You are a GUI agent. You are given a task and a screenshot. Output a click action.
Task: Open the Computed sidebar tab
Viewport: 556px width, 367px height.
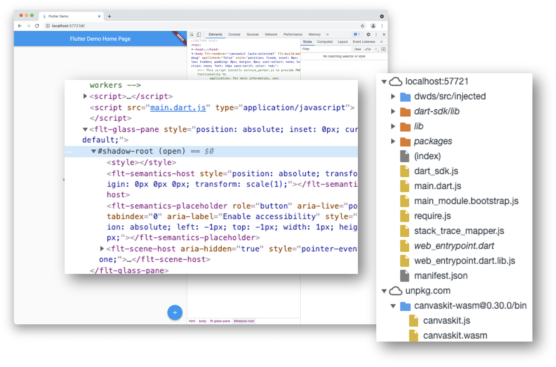(x=325, y=42)
